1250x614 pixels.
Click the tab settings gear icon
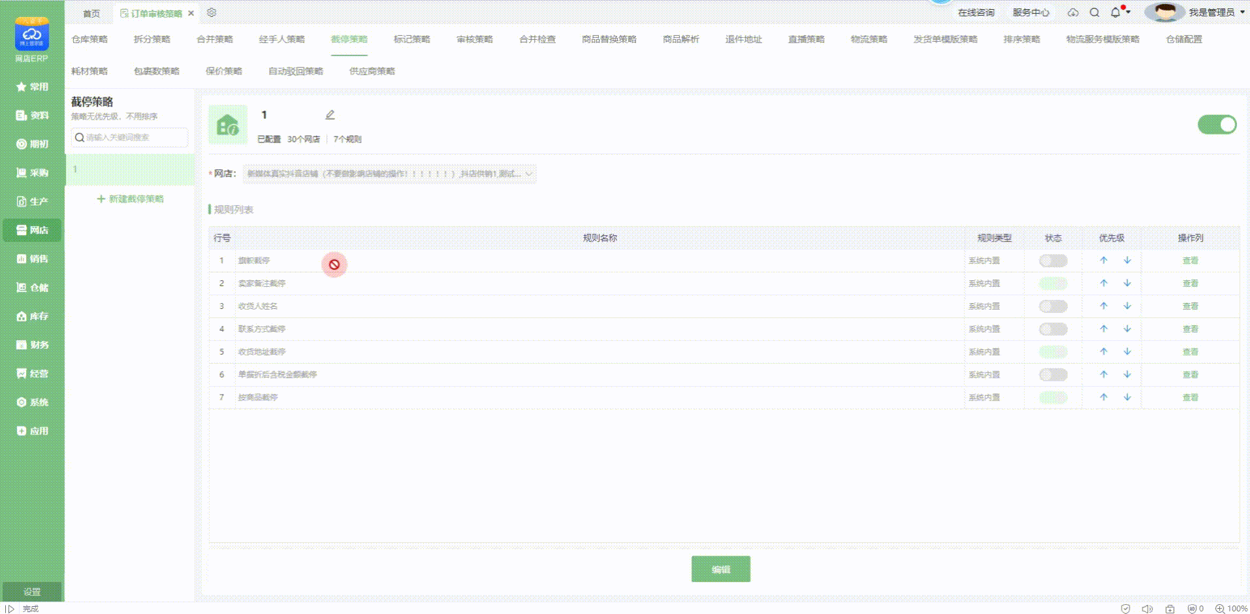click(212, 12)
